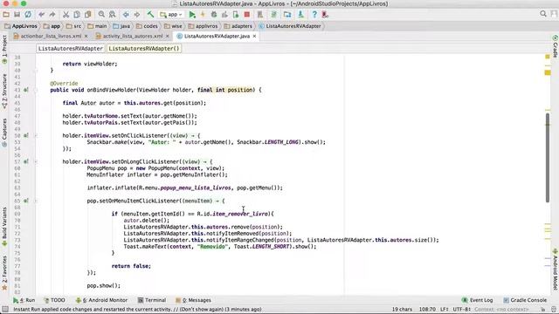Open the Terminal tool window
Screen dimensions: 559x314
pos(152,300)
